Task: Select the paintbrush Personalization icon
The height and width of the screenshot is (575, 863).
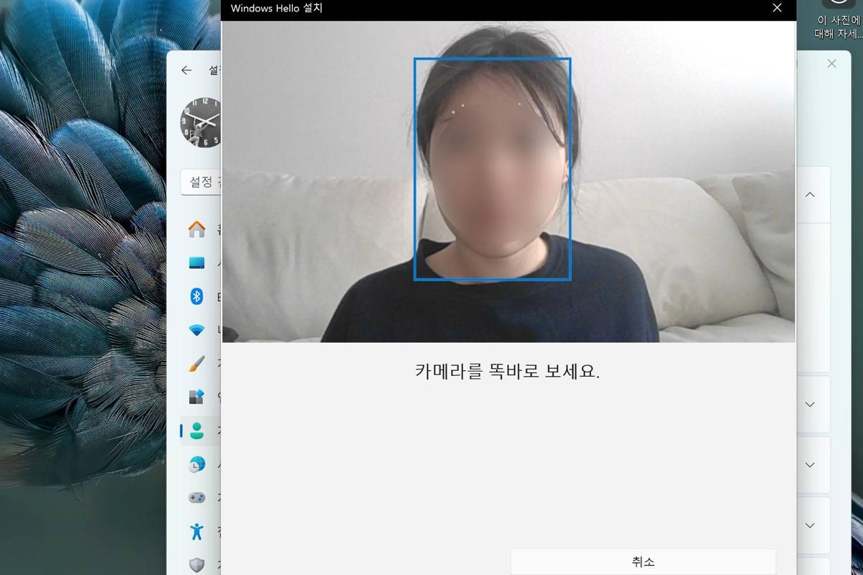Action: click(x=196, y=364)
